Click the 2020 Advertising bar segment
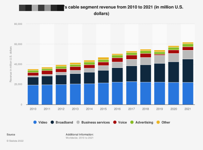This screenshot has width=203, height=150. coord(174,49)
